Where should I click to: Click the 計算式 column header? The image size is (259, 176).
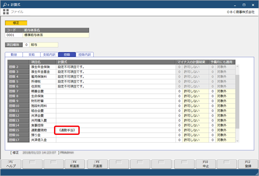tap(116, 62)
